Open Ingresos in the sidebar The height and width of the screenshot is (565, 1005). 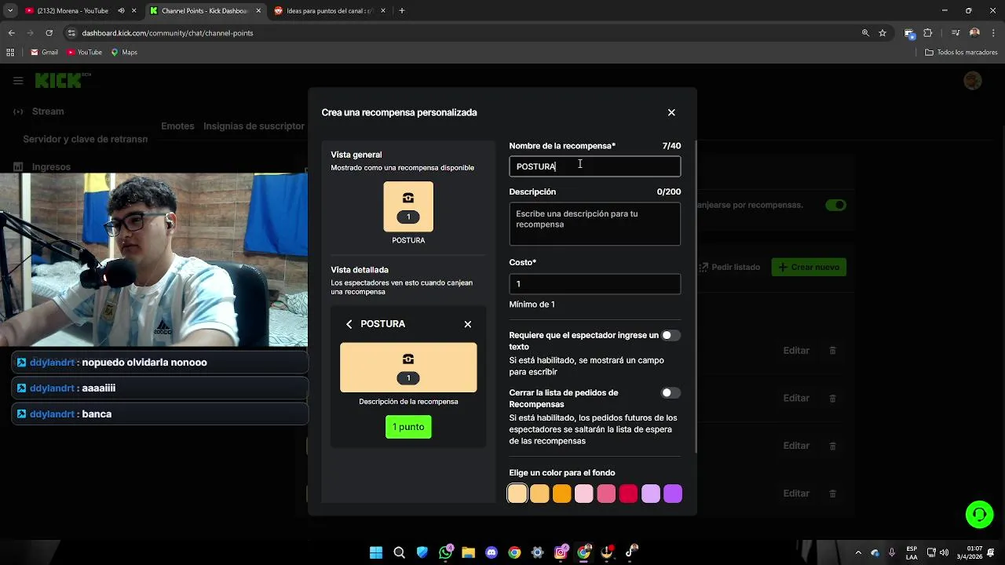pos(51,166)
